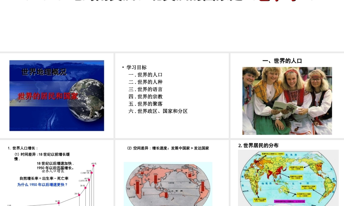Image resolution: width=344 pixels, height=206 pixels.
Task: Open the 一、世界的人口 slide thumbnail
Action: (287, 95)
